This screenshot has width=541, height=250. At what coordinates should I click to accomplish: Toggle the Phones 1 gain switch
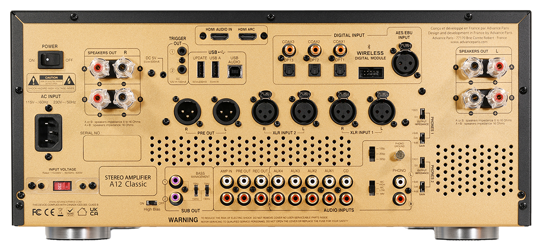click(x=422, y=138)
